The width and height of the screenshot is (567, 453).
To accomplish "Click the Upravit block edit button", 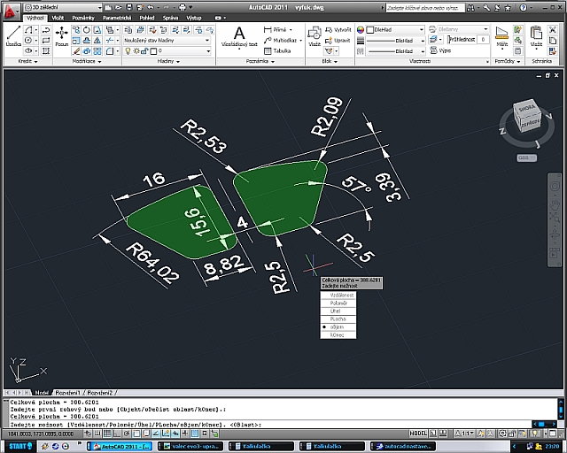I will tap(338, 41).
